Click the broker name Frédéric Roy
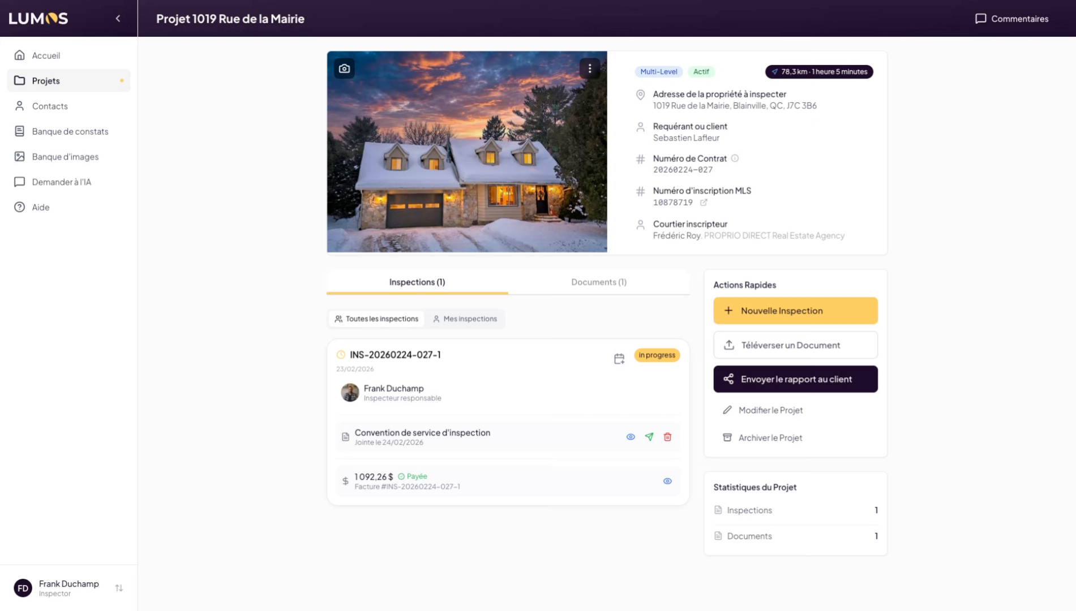This screenshot has height=611, width=1076. pyautogui.click(x=677, y=236)
